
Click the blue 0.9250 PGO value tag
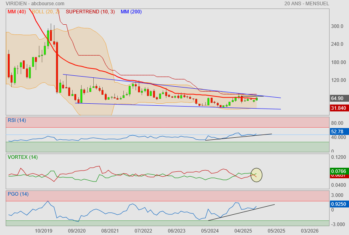338,205
